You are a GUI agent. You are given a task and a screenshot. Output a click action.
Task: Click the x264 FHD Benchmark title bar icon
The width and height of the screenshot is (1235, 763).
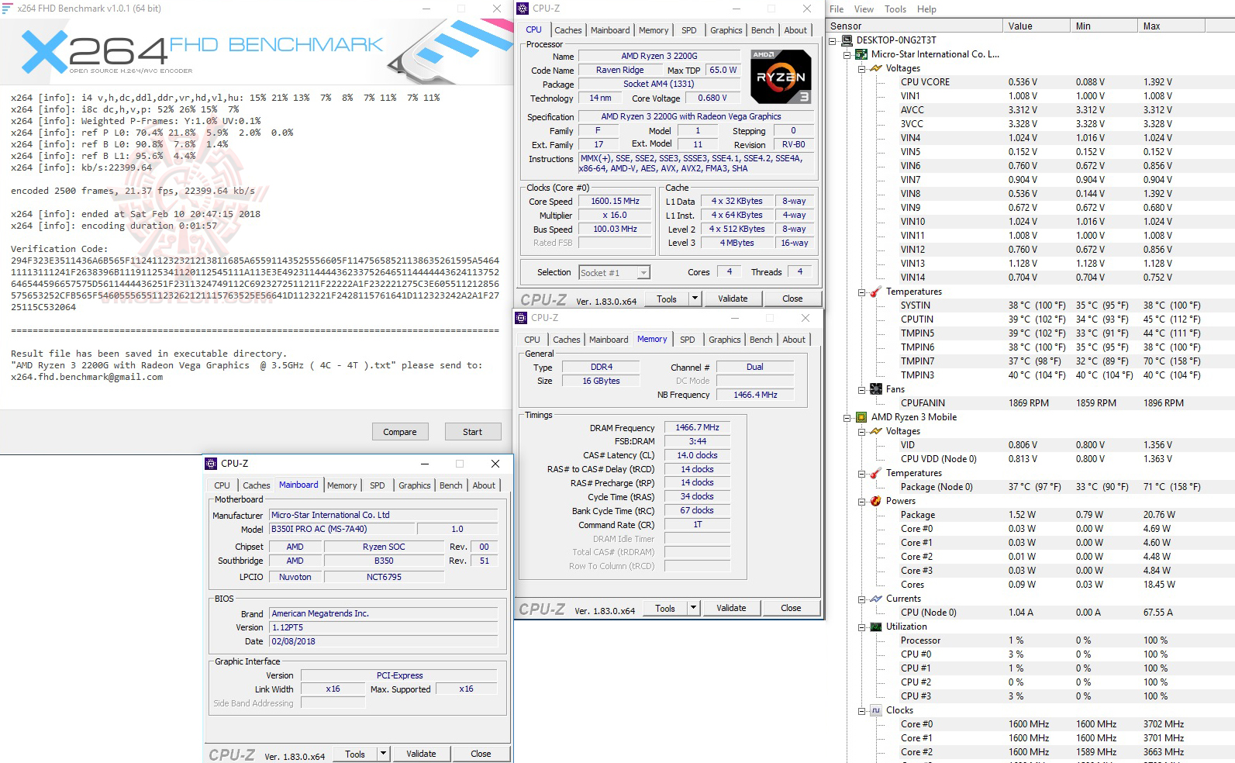tap(8, 9)
